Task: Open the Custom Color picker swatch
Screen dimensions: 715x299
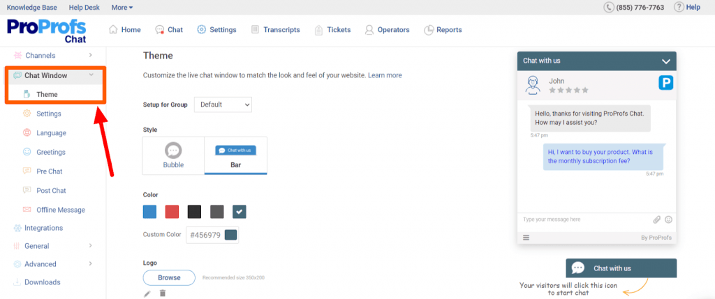Action: pos(230,235)
